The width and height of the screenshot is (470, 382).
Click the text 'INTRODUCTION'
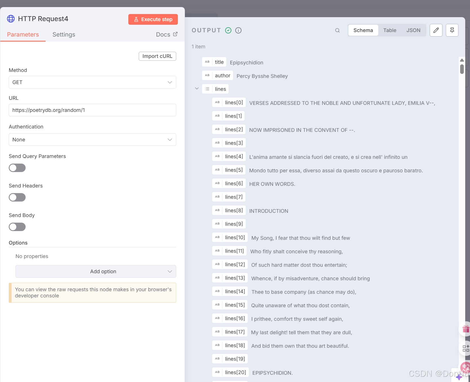click(x=268, y=211)
